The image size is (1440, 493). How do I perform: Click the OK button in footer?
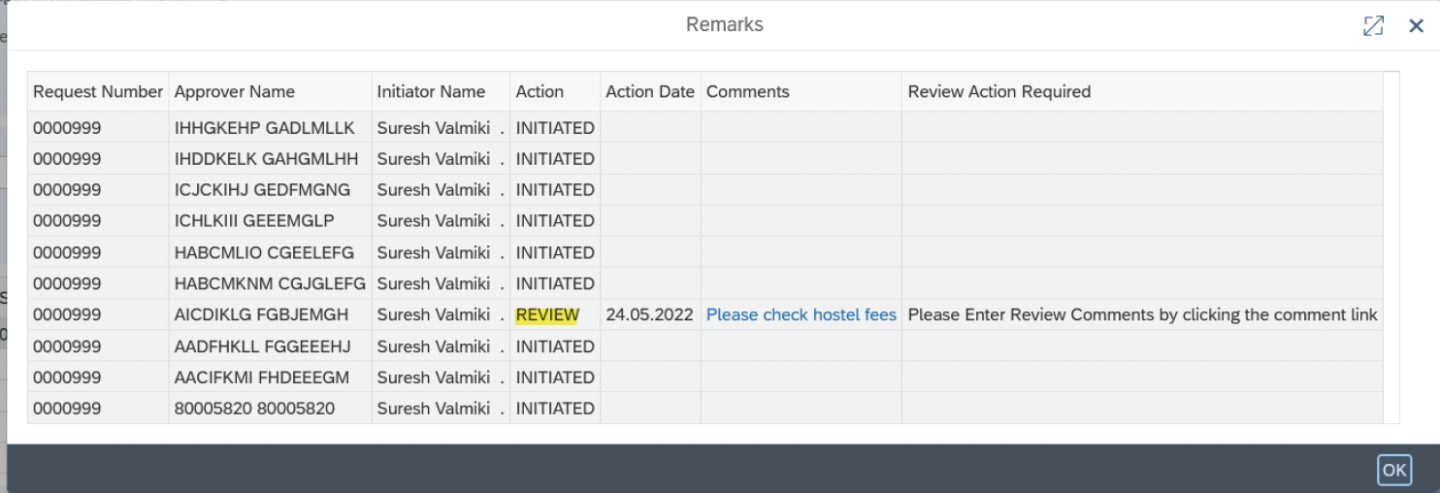pyautogui.click(x=1393, y=471)
